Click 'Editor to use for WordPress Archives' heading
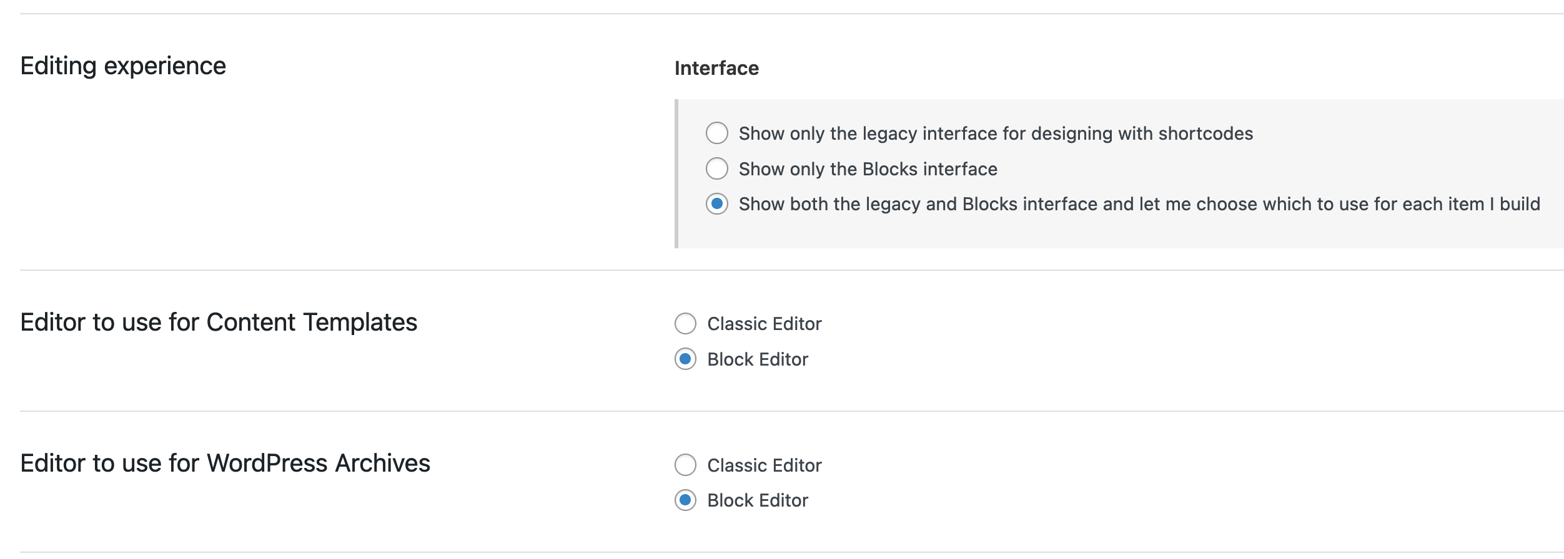This screenshot has width=1564, height=559. tap(225, 464)
